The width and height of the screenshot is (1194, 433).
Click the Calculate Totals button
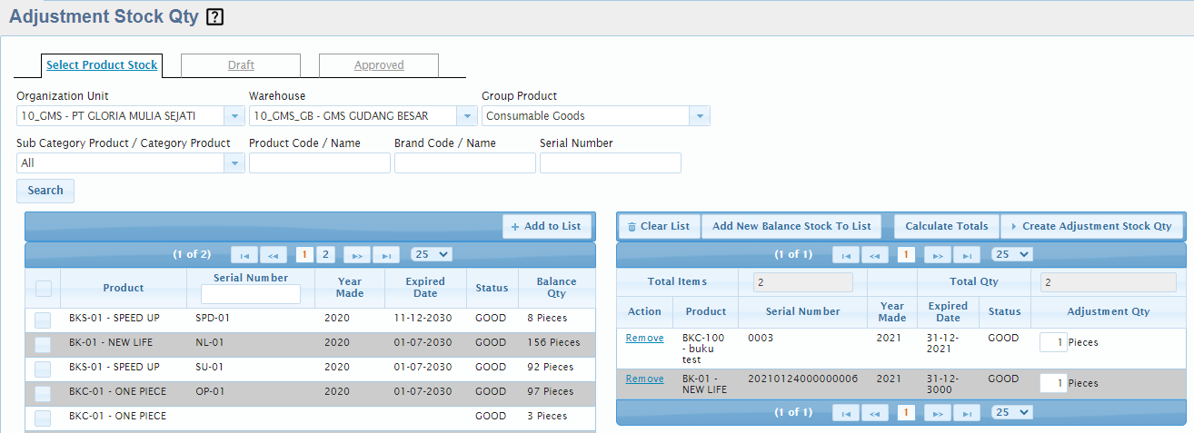click(x=947, y=227)
